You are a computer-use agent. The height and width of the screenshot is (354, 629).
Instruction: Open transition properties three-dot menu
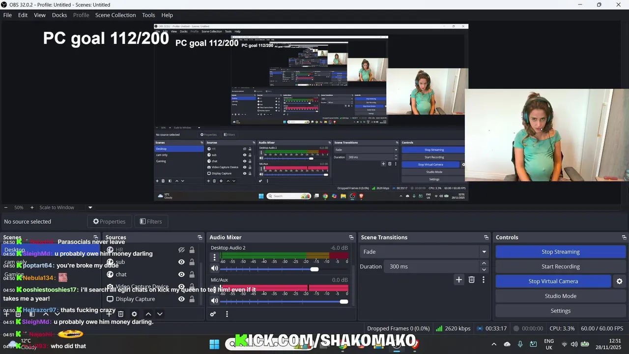pyautogui.click(x=484, y=280)
